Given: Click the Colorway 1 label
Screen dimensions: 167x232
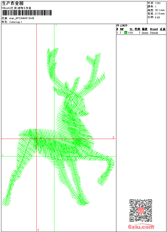Looking at the screenshot, I should (x=16, y=22).
